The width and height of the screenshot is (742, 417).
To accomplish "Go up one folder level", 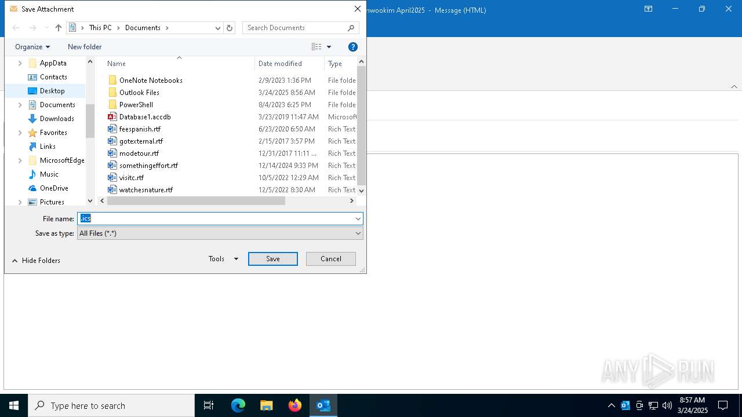I will [x=59, y=28].
